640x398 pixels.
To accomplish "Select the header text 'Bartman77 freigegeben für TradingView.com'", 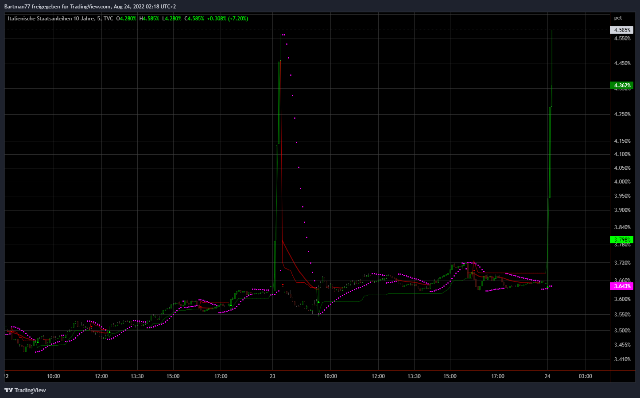I will point(58,7).
